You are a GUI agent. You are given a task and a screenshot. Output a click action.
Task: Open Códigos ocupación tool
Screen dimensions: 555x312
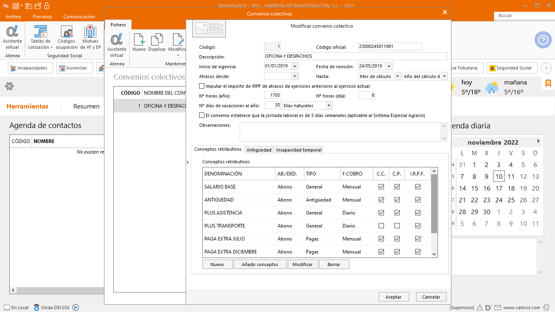[x=67, y=32]
